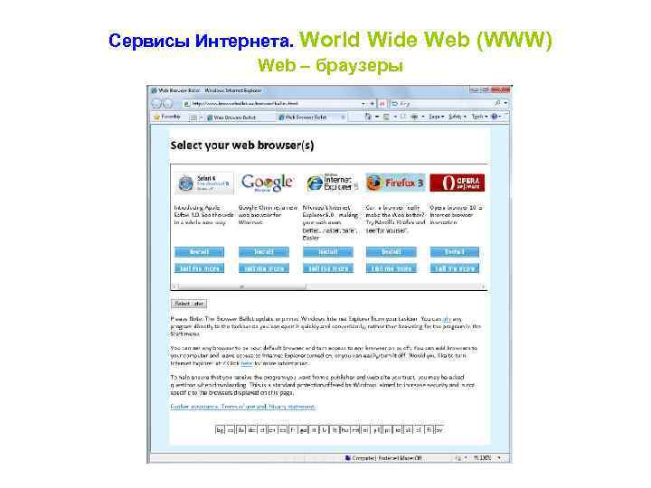Click the Select later button
Viewport: 651px width, 488px height.
click(189, 304)
